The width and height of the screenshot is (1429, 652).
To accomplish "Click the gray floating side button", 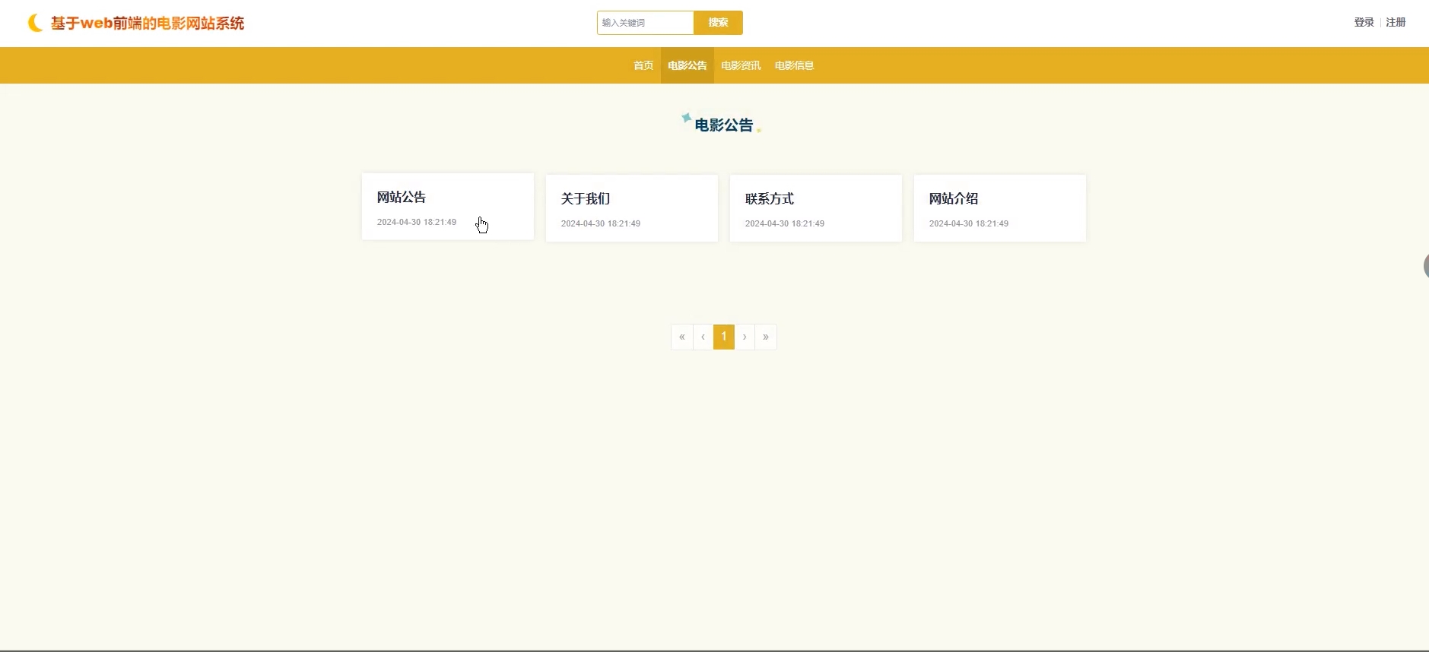I will 1426,266.
